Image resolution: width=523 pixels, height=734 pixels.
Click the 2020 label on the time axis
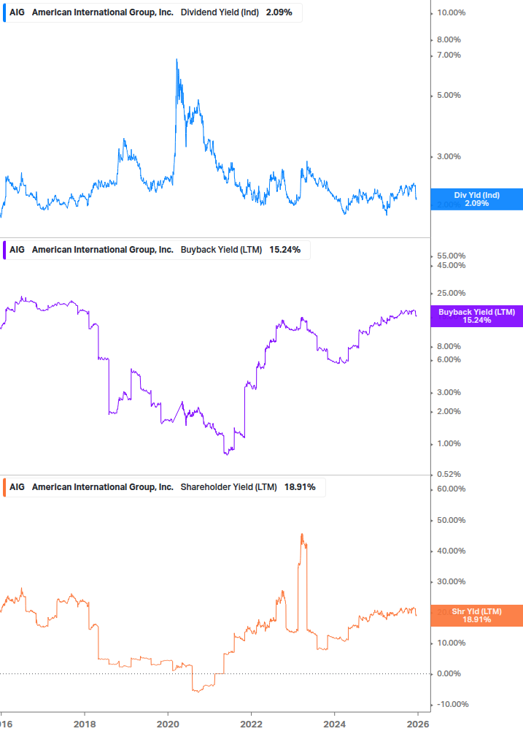click(168, 725)
